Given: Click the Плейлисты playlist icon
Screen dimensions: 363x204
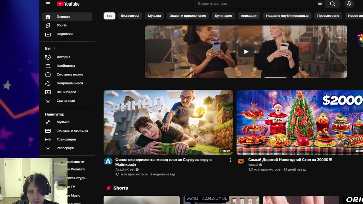Looking at the screenshot, I should tap(48, 66).
